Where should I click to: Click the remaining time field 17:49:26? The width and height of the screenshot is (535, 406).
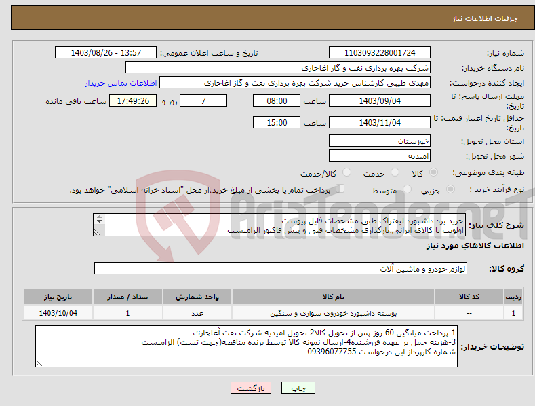tap(133, 100)
